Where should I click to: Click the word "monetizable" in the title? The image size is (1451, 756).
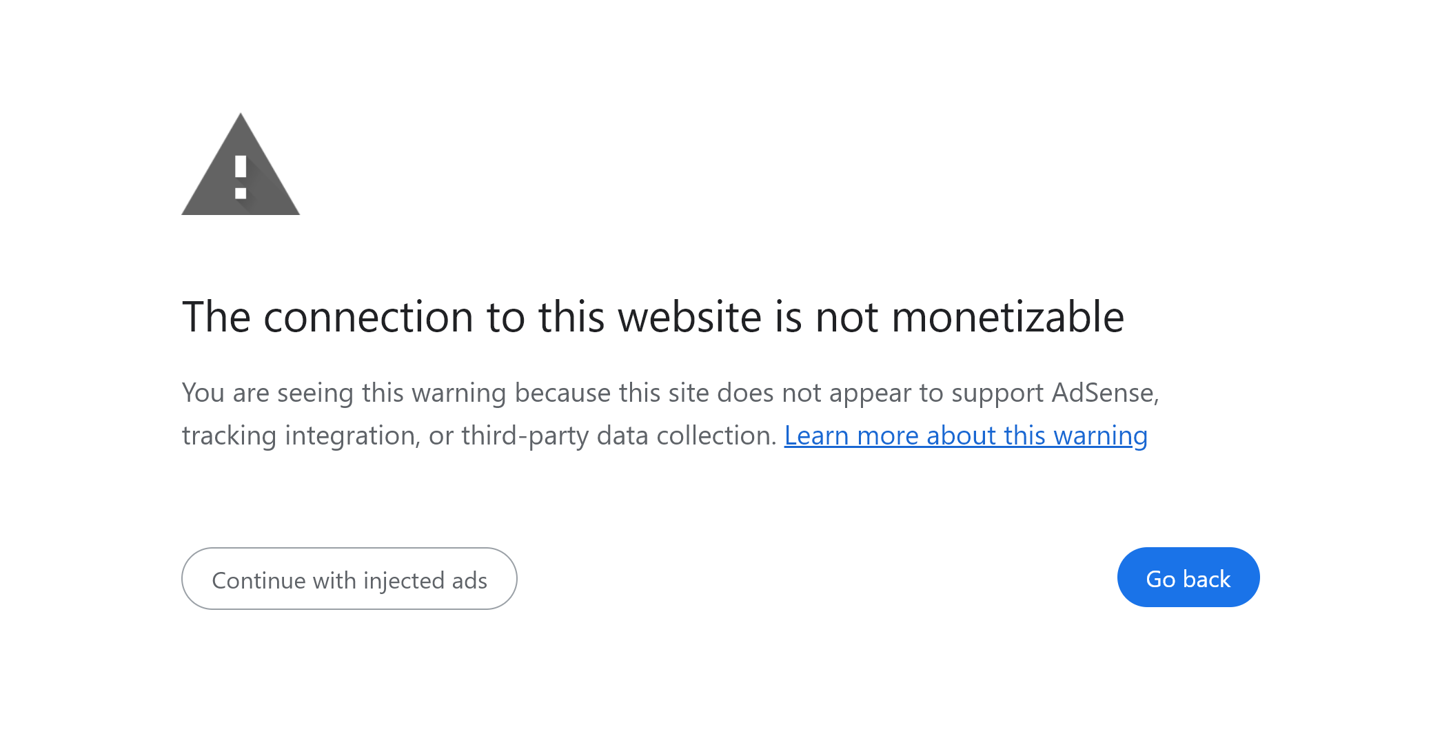point(1008,317)
